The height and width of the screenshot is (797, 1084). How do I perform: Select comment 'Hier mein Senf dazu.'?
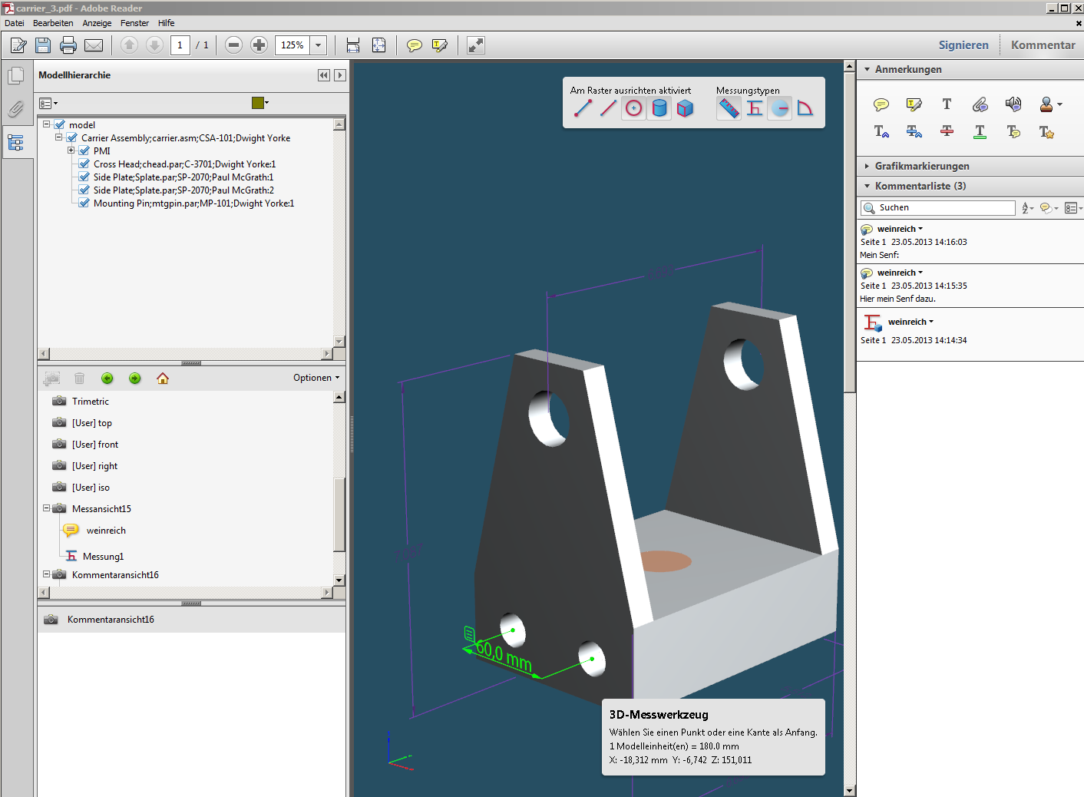coord(970,286)
